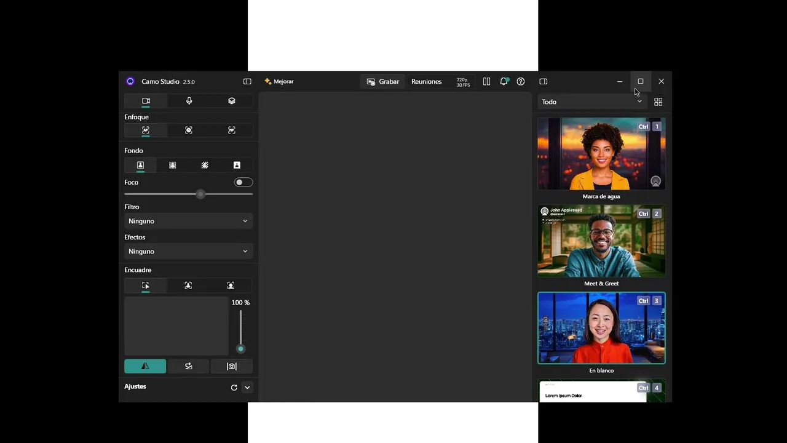Click the camera capture frame button
This screenshot has height=443, width=787.
232,366
